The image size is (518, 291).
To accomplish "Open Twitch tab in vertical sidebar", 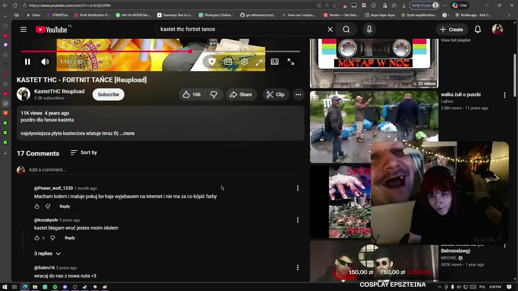I will pyautogui.click(x=5, y=45).
